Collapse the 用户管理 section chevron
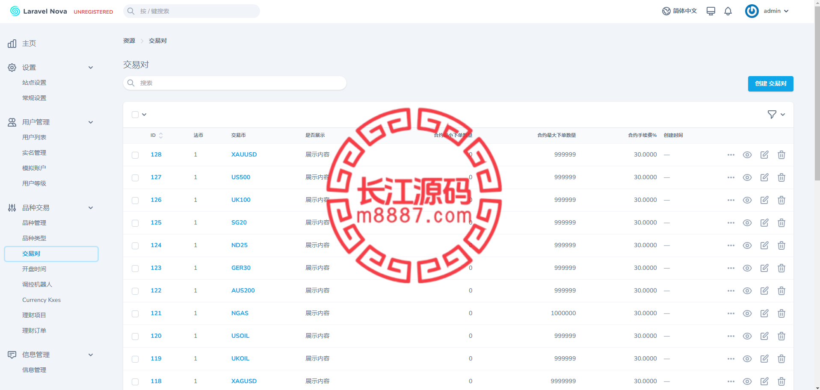Image resolution: width=820 pixels, height=390 pixels. point(91,122)
